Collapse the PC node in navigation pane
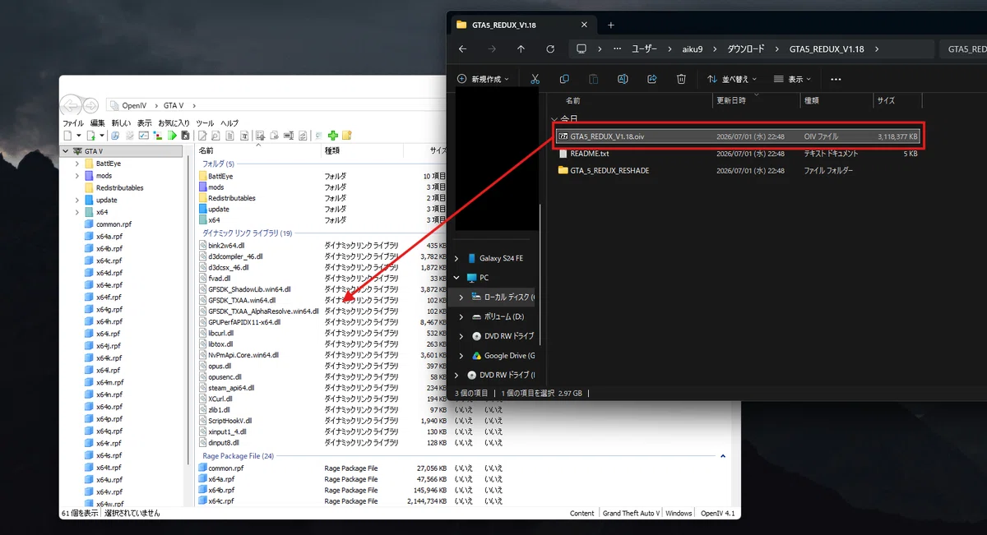The width and height of the screenshot is (987, 535). coord(456,278)
